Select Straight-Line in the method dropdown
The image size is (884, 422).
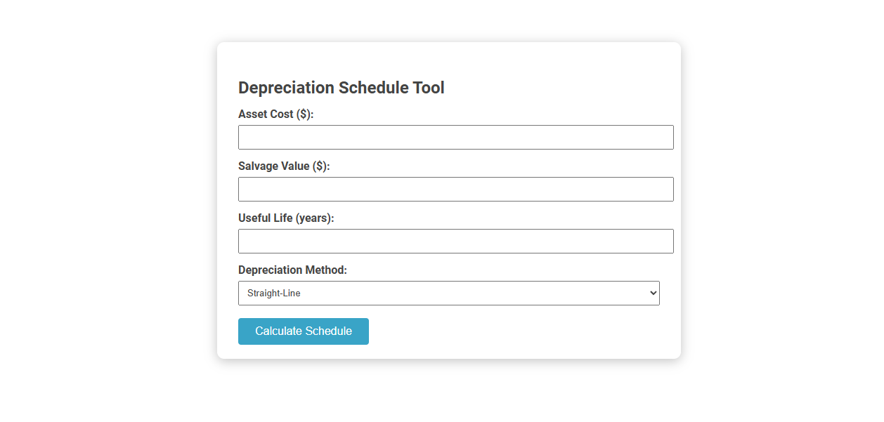coord(448,293)
